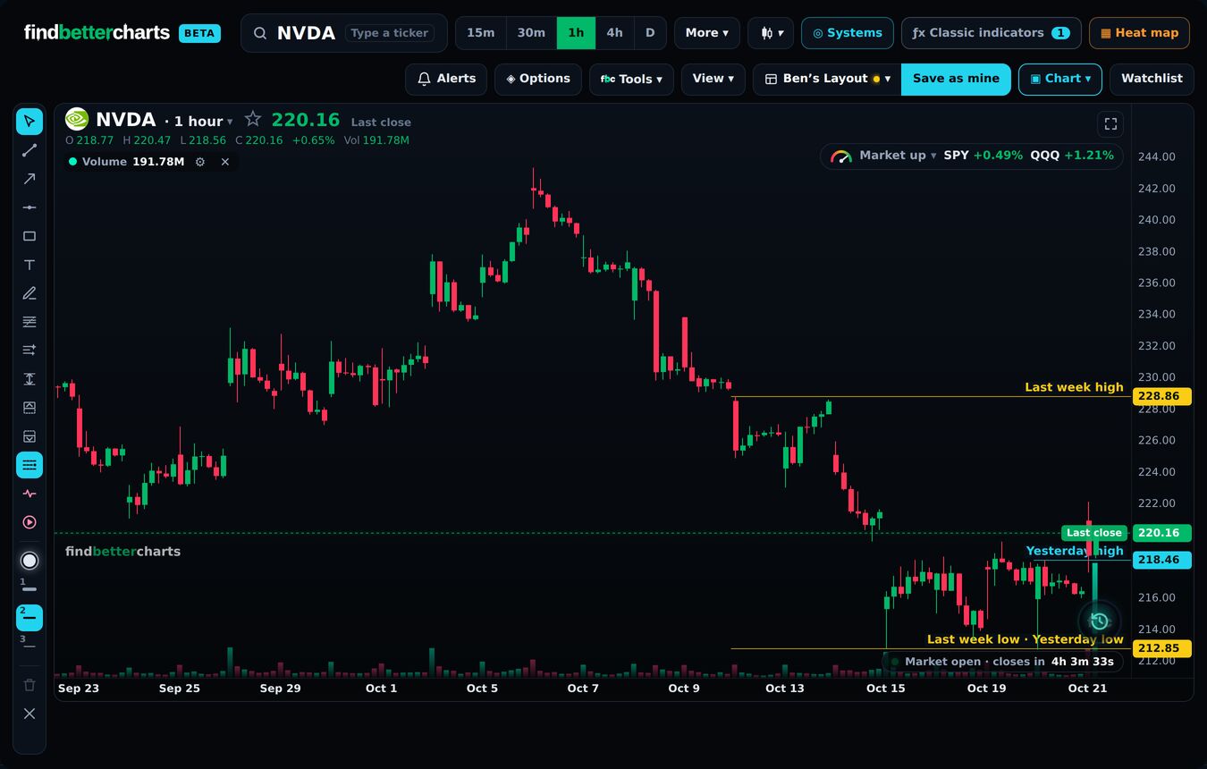Switch to the 4h timeframe
1207x769 pixels.
[614, 33]
